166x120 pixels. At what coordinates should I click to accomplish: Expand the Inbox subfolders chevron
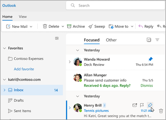click(x=5, y=90)
